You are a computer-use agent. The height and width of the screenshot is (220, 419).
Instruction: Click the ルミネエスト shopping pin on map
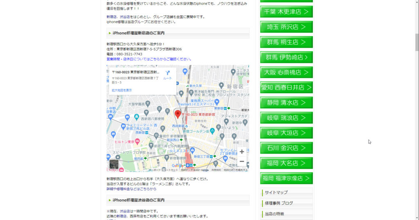pyautogui.click(x=192, y=150)
